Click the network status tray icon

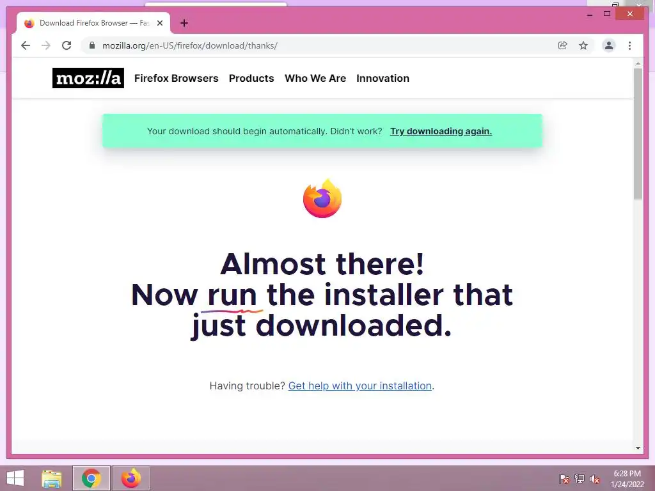coord(580,479)
